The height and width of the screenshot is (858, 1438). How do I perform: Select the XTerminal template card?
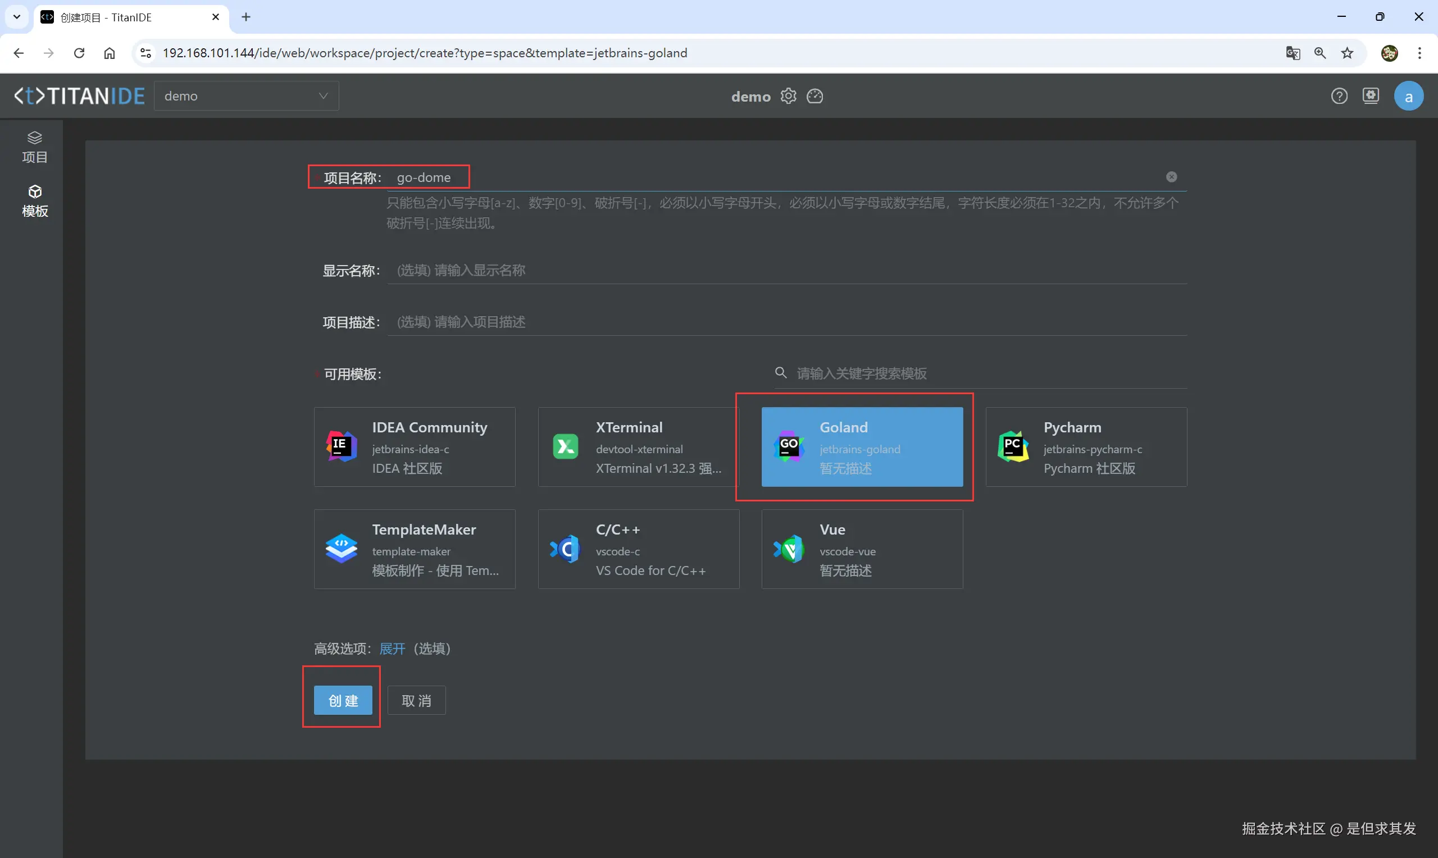coord(638,447)
